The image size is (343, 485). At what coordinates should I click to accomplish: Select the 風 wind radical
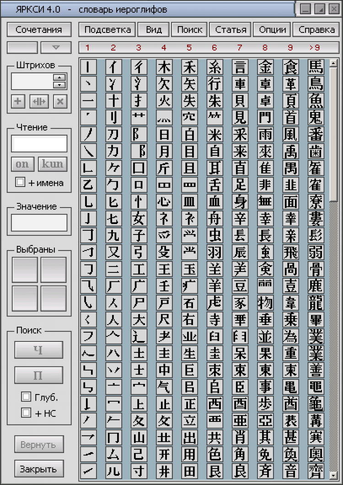pos(290,134)
